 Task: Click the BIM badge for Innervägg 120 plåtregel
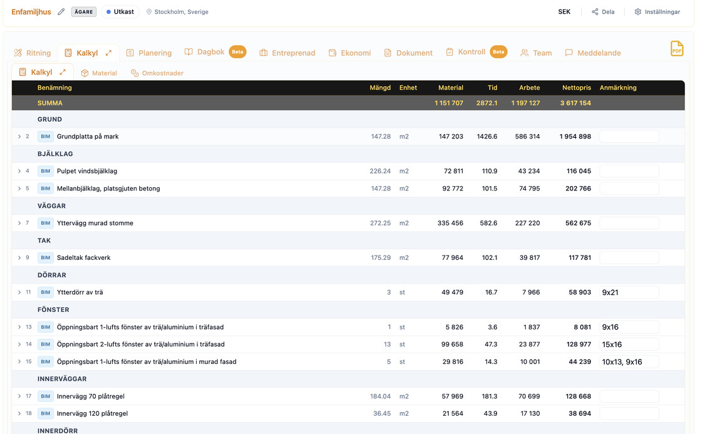coord(46,413)
